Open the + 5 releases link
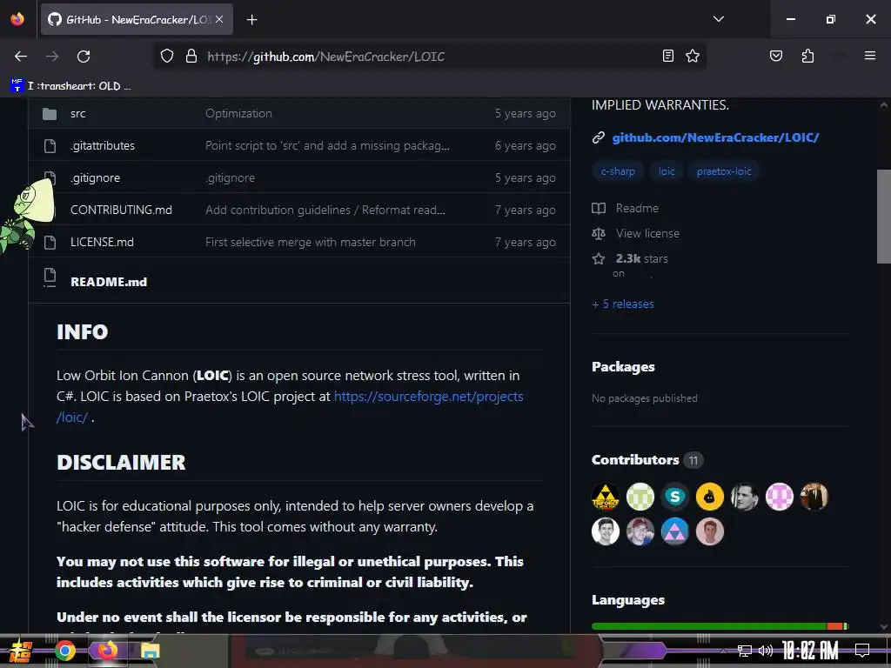Screen dimensions: 891x668 [x=623, y=304]
